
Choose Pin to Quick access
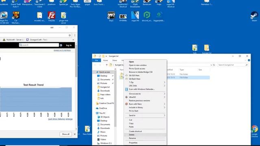click(137, 69)
